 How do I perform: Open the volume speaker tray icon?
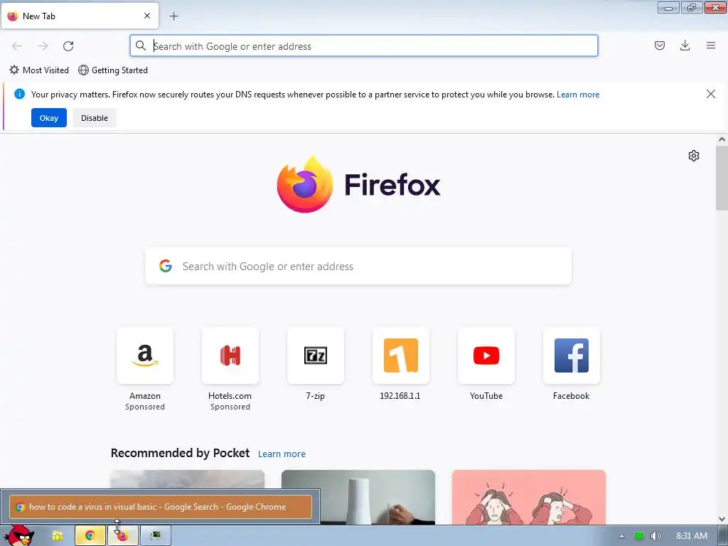[x=655, y=536]
